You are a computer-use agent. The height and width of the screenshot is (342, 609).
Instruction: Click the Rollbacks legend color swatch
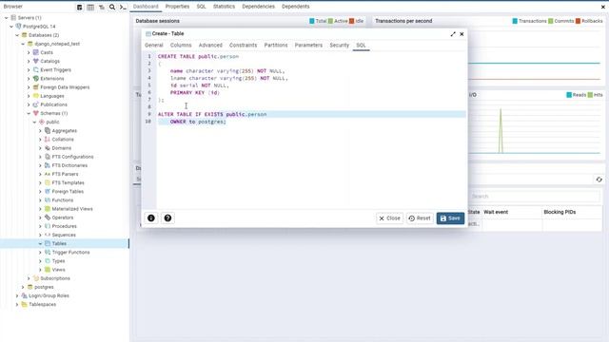578,21
